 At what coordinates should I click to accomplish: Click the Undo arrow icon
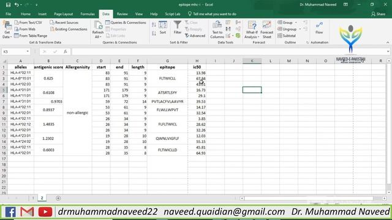coord(17,5)
